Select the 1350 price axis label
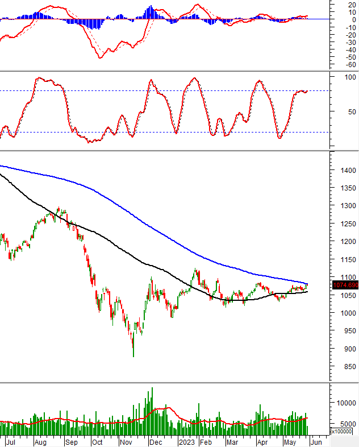359x447 pixels. click(x=348, y=188)
